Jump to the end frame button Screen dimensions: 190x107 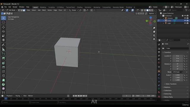pyautogui.click(x=86, y=96)
